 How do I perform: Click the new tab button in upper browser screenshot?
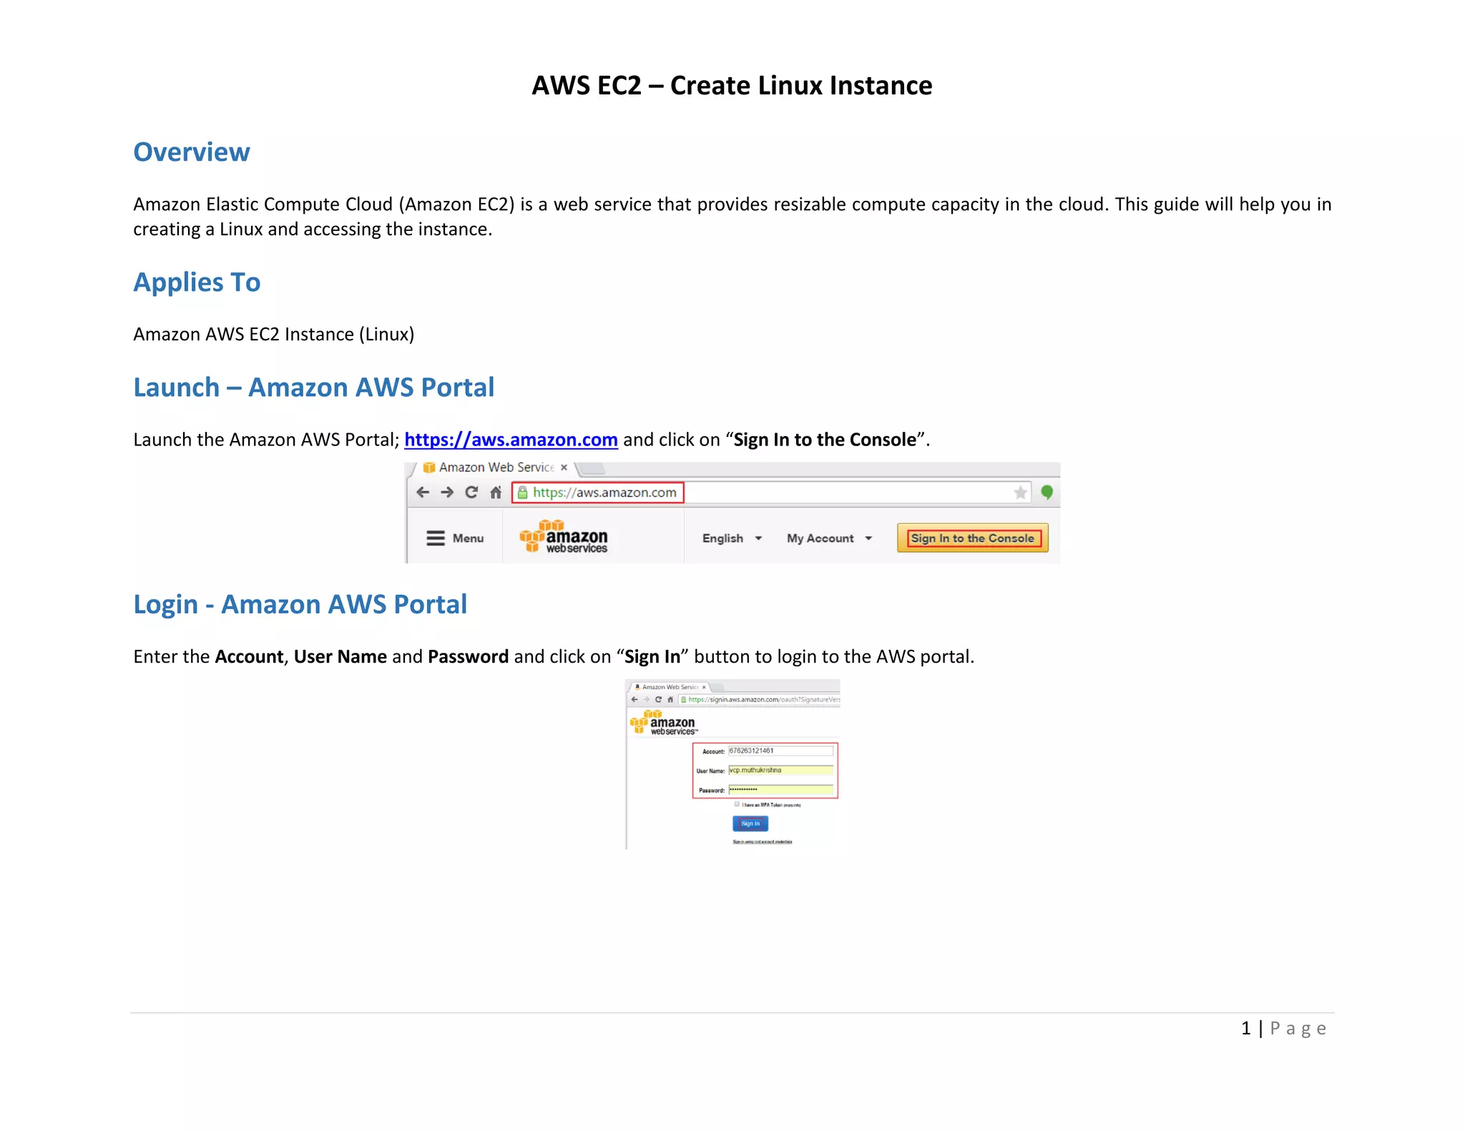click(x=592, y=468)
